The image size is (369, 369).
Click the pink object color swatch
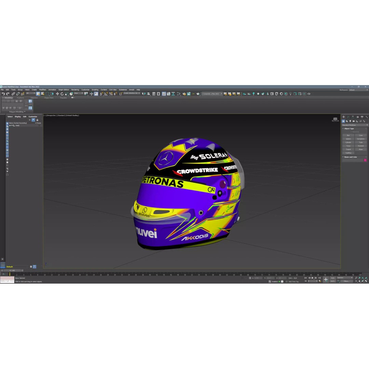(x=365, y=160)
